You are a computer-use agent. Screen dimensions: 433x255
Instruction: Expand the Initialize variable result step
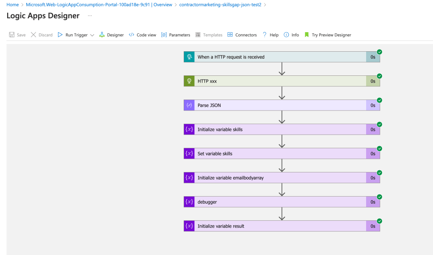(281, 226)
